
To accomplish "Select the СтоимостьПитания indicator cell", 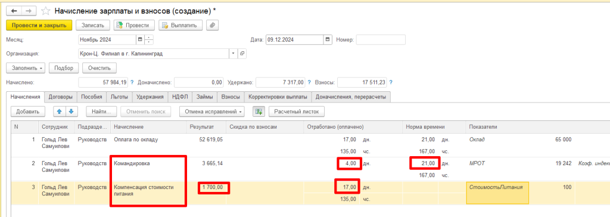I will pyautogui.click(x=497, y=193).
